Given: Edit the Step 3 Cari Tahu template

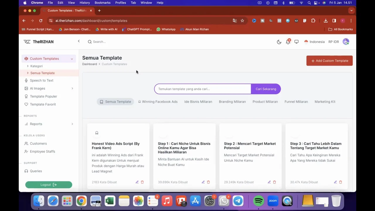Looking at the screenshot, I should click(x=335, y=182).
